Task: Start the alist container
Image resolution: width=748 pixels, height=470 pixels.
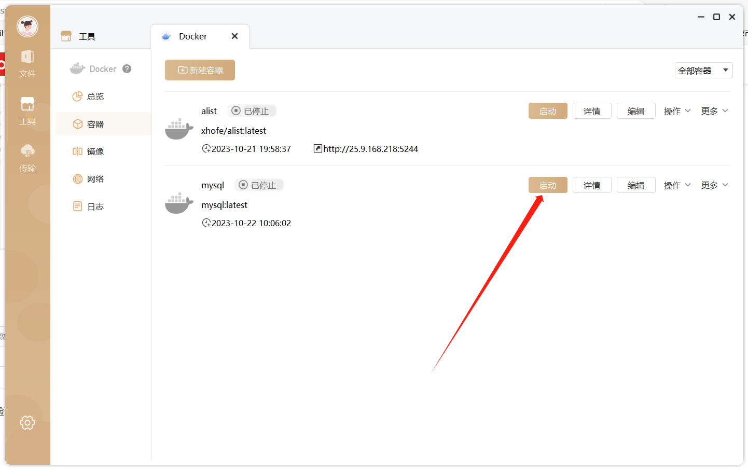Action: 548,111
